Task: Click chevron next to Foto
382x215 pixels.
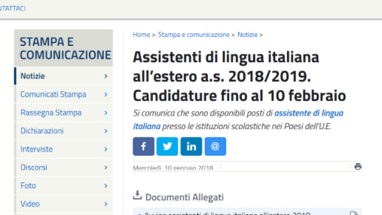Action: 106,186
